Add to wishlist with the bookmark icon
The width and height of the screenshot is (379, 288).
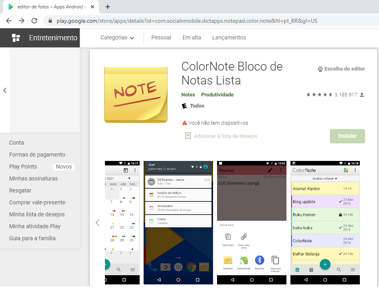click(x=188, y=136)
